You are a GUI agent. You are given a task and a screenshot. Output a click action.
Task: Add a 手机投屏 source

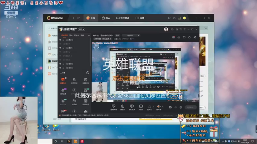pyautogui.click(x=132, y=108)
